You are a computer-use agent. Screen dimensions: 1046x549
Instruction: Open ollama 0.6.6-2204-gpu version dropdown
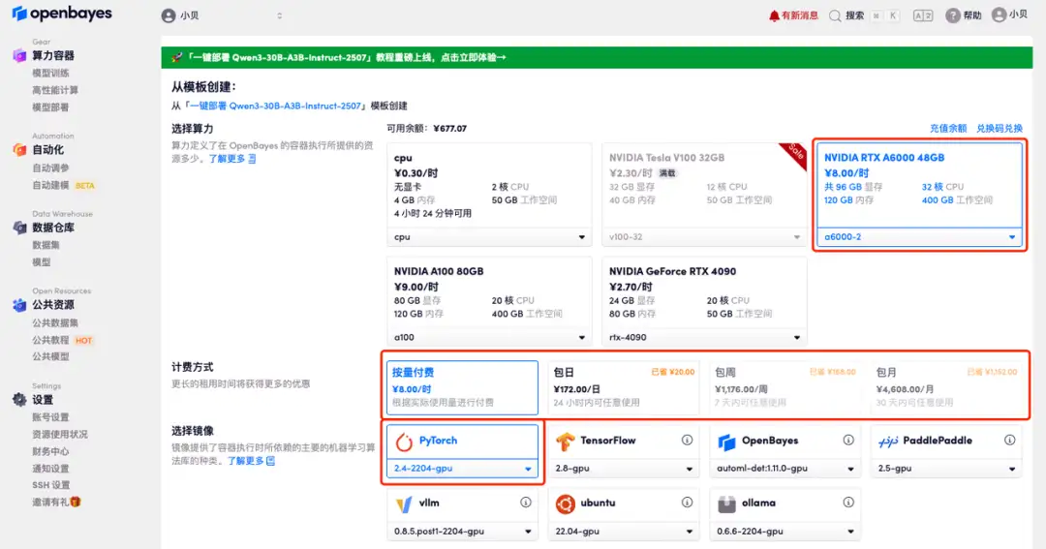pos(785,531)
